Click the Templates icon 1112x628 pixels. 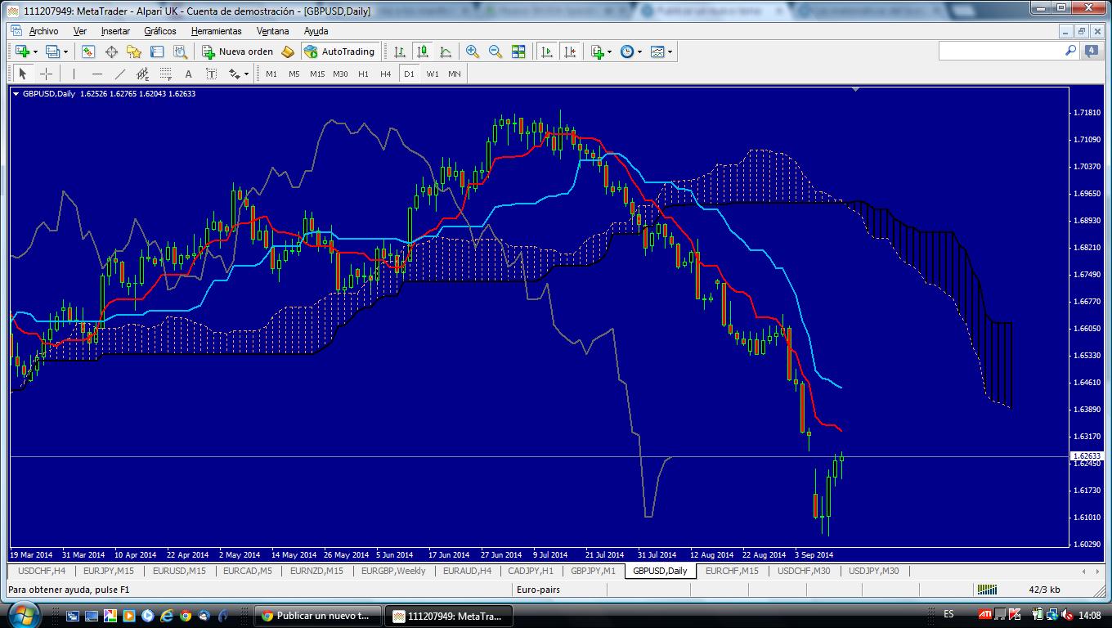click(x=657, y=52)
